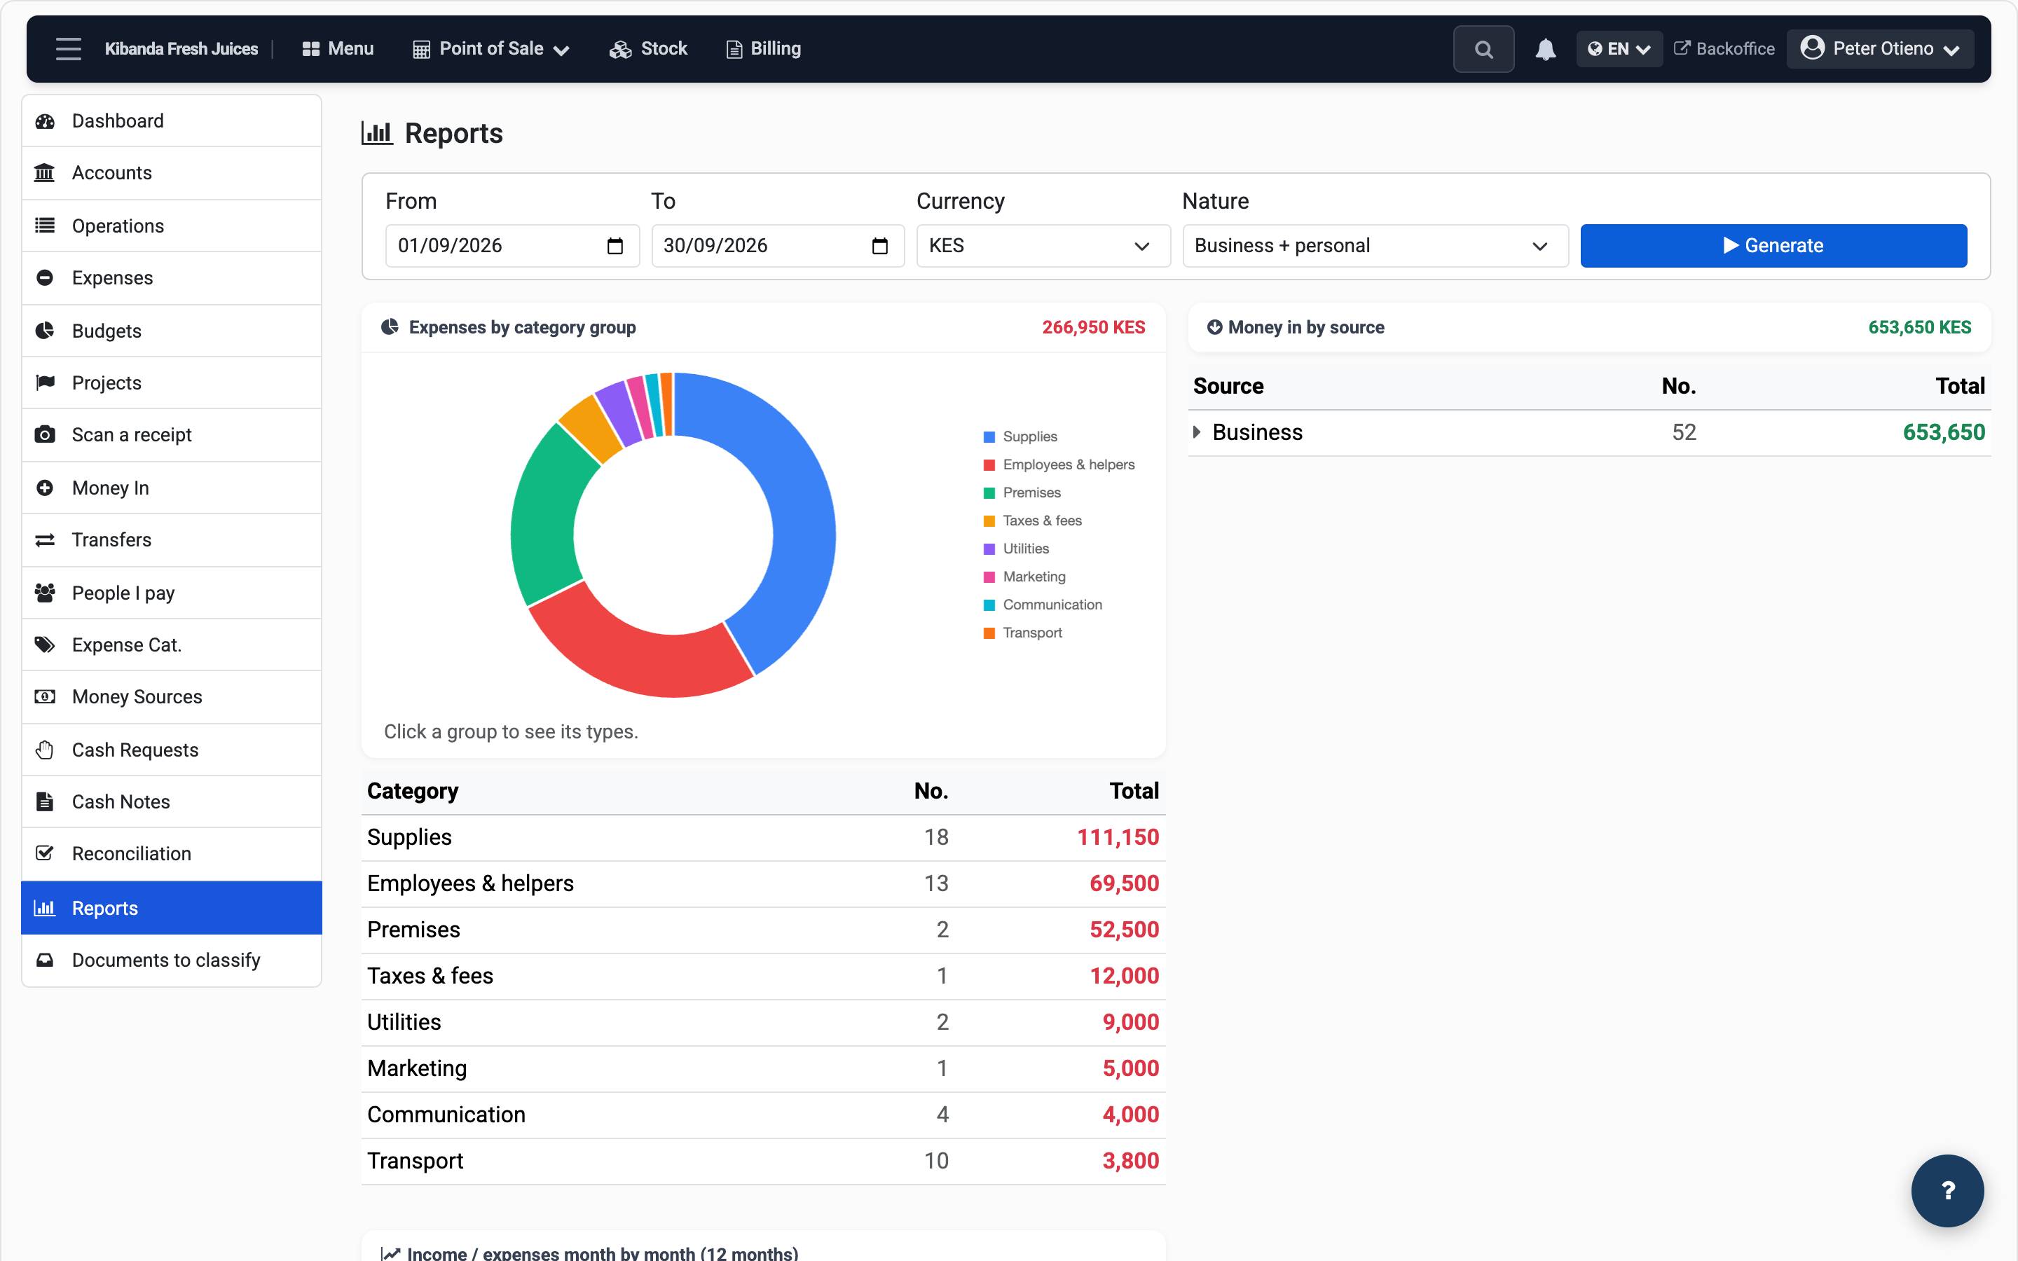
Task: Toggle the Marketing legend entry
Action: 1024,577
